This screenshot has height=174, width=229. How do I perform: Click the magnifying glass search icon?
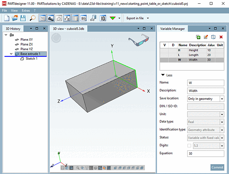coord(33,18)
